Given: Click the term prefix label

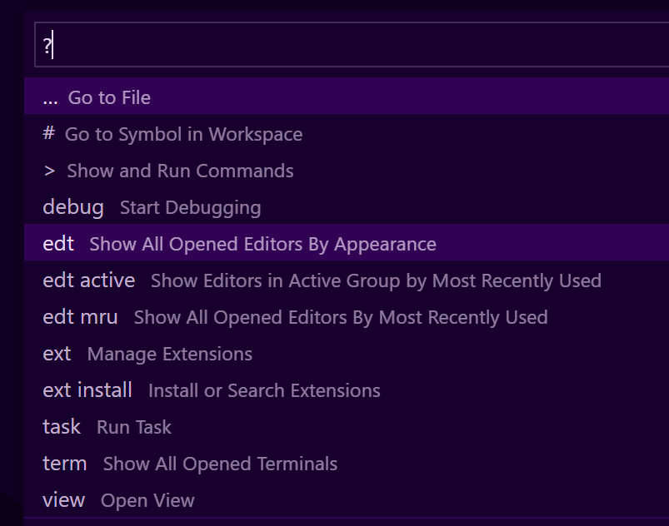Looking at the screenshot, I should 65,464.
